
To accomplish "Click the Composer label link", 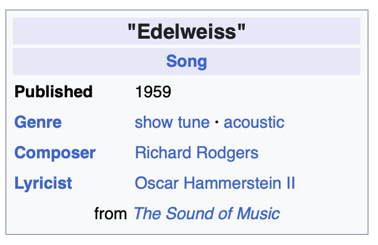I will coord(55,153).
